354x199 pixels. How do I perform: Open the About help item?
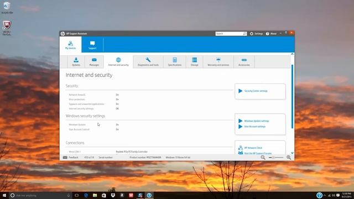point(271,34)
